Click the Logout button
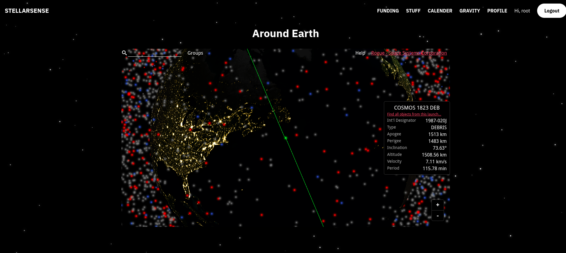This screenshot has height=253, width=566. pyautogui.click(x=551, y=11)
